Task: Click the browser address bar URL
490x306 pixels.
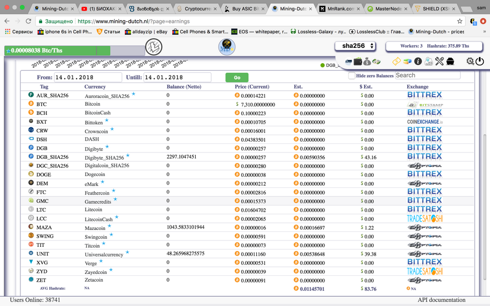Action: (x=134, y=21)
